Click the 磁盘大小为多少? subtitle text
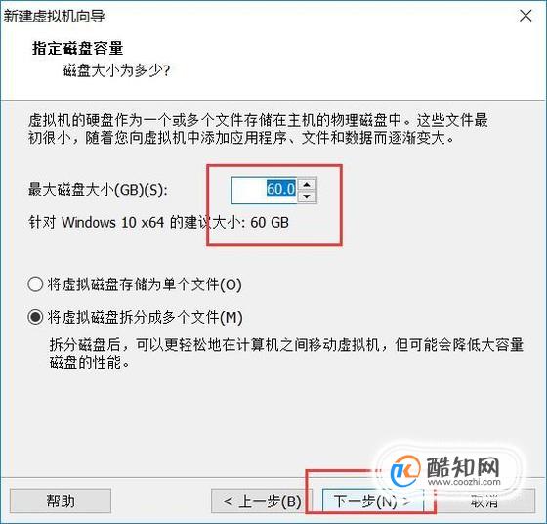The height and width of the screenshot is (524, 547). tap(116, 70)
